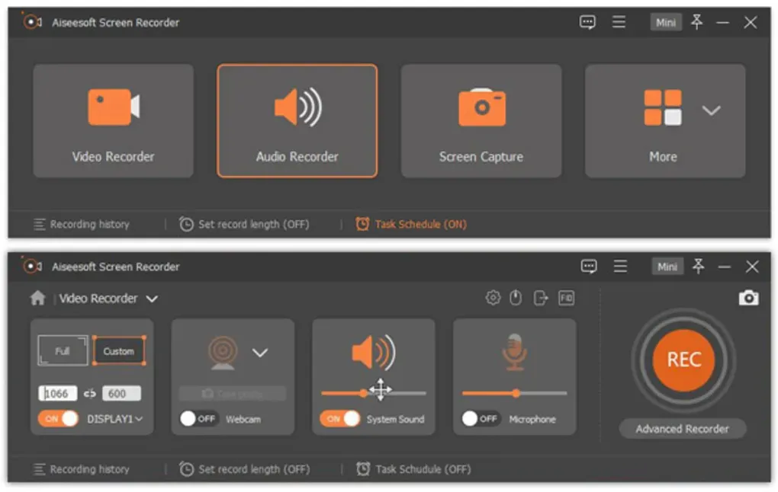
Task: Click the height field showing 600
Action: pos(121,394)
